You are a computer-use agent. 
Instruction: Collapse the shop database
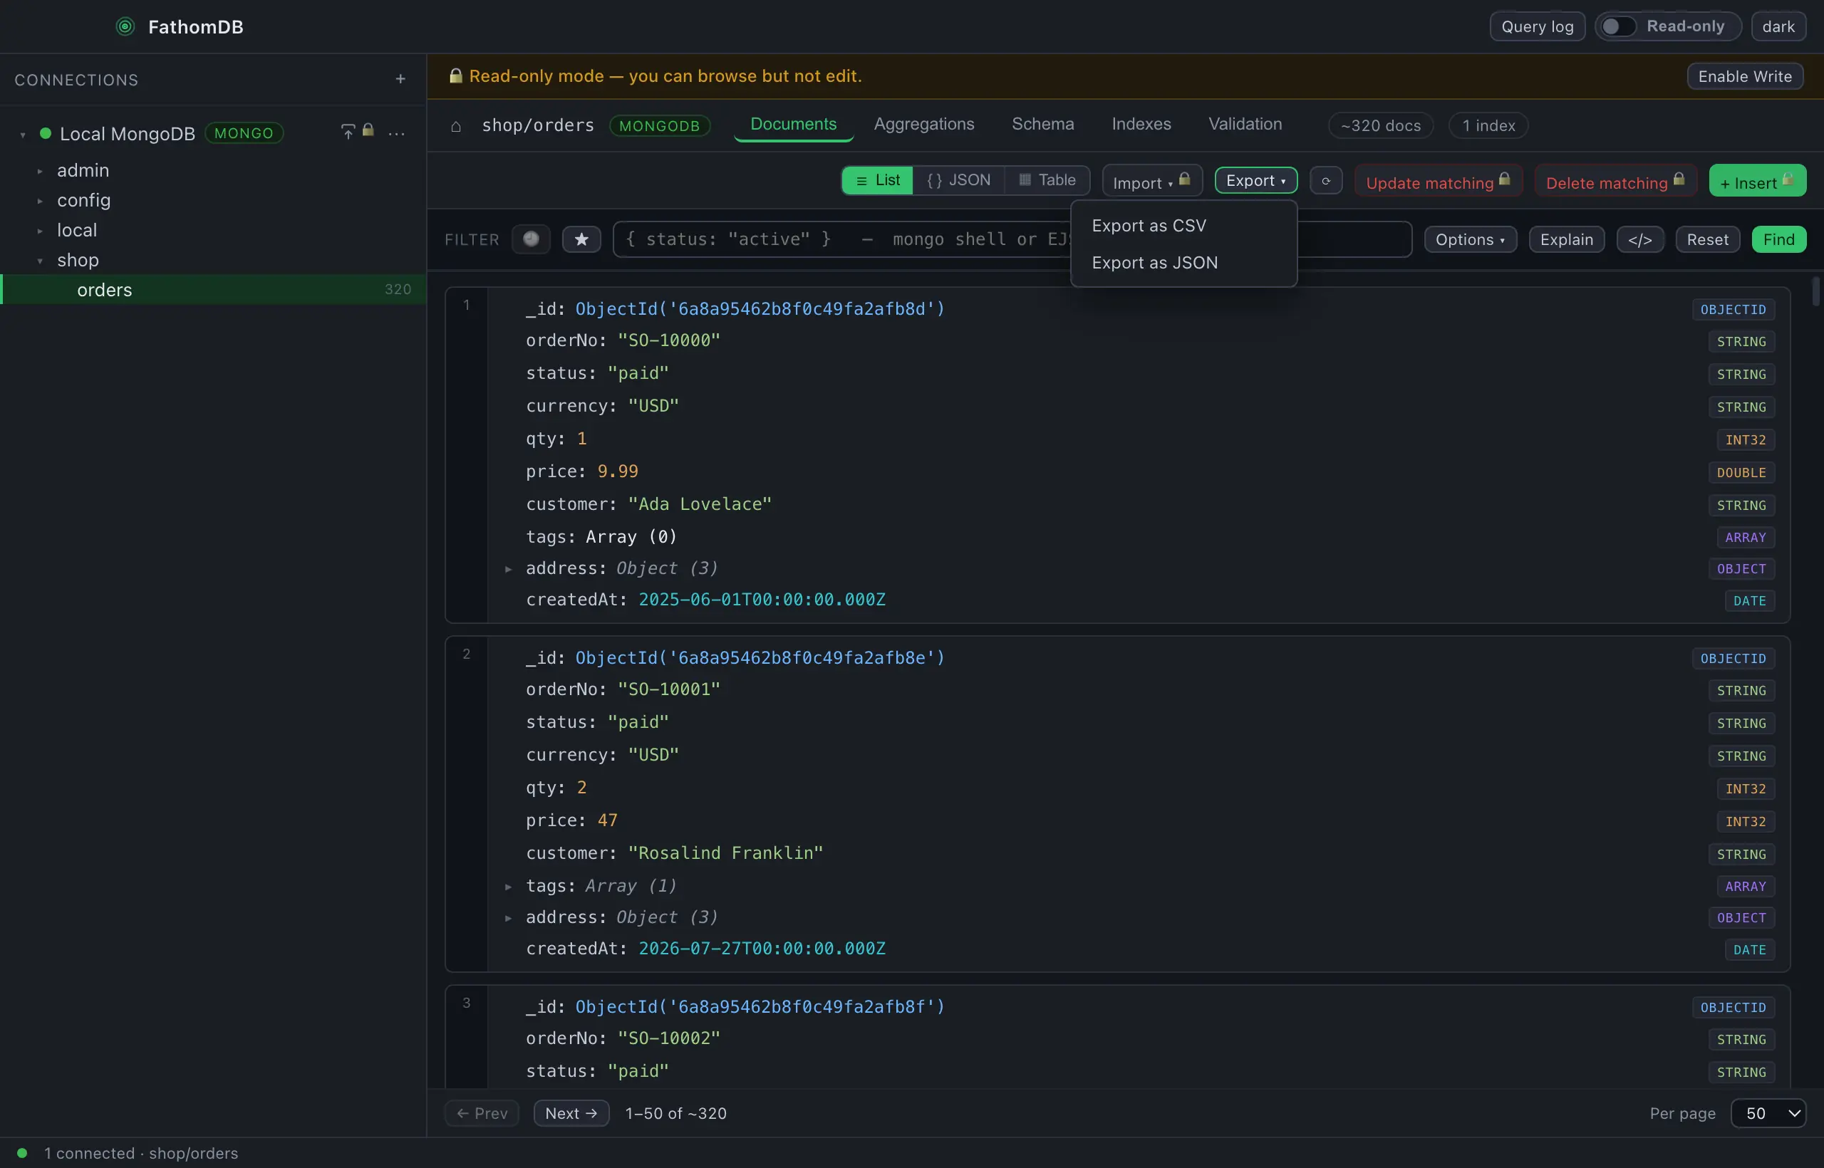40,261
